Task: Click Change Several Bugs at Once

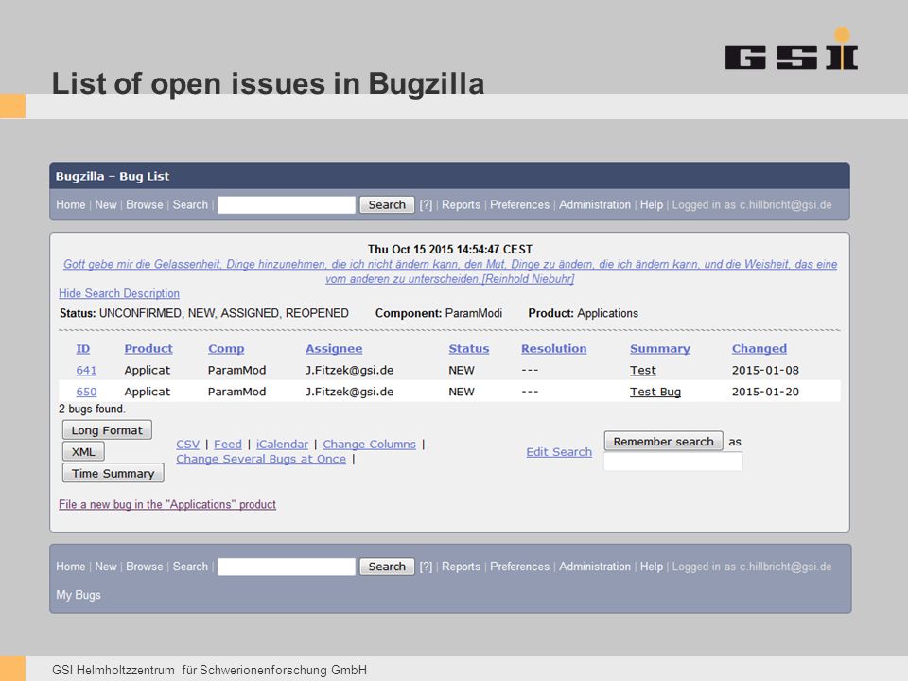Action: pos(261,459)
